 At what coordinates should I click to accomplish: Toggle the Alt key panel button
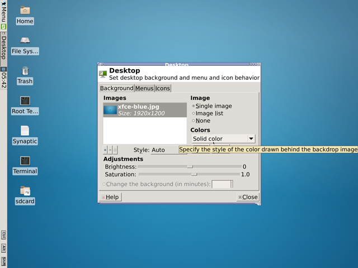pos(4,248)
